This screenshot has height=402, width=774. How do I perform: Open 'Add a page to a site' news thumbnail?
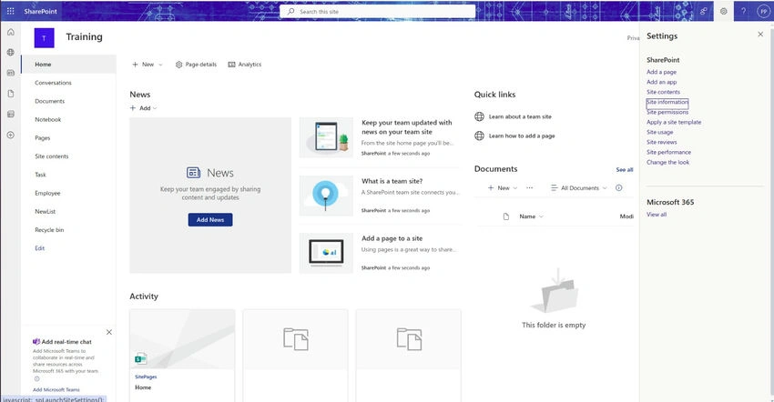326,253
